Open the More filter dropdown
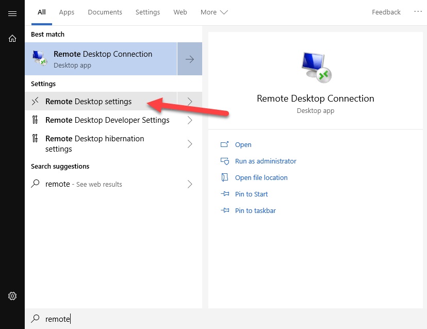The width and height of the screenshot is (427, 329). (214, 12)
